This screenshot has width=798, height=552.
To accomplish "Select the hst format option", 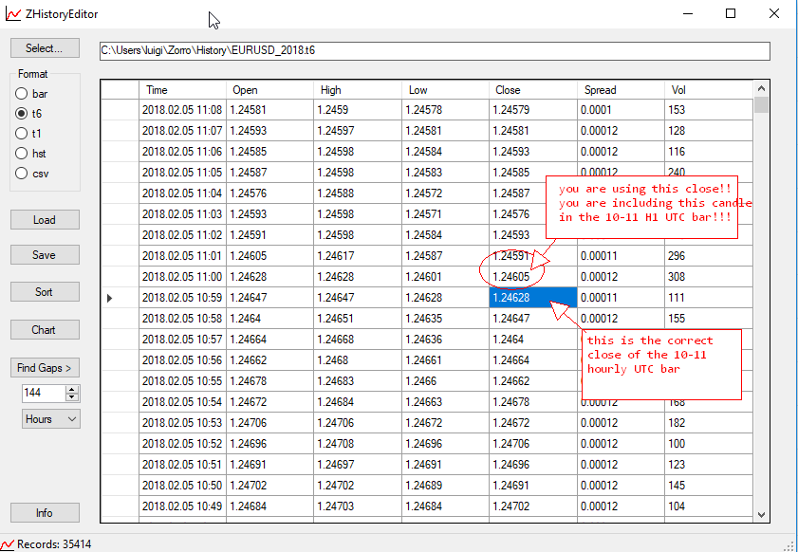I will pos(21,154).
